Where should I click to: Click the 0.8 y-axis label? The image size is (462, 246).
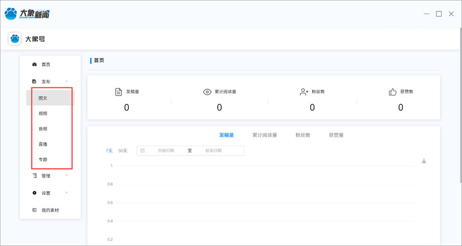(110, 184)
